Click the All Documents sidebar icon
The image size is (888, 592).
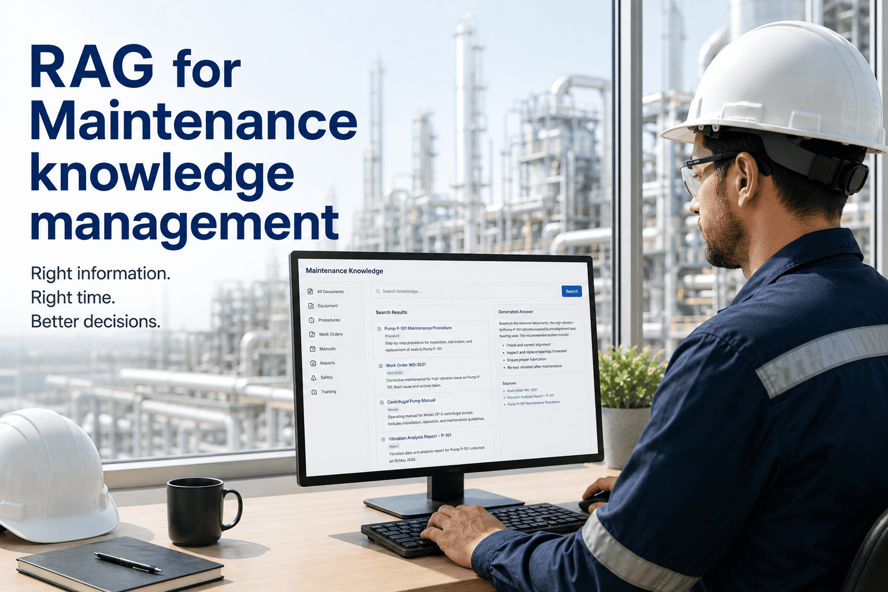pos(310,291)
